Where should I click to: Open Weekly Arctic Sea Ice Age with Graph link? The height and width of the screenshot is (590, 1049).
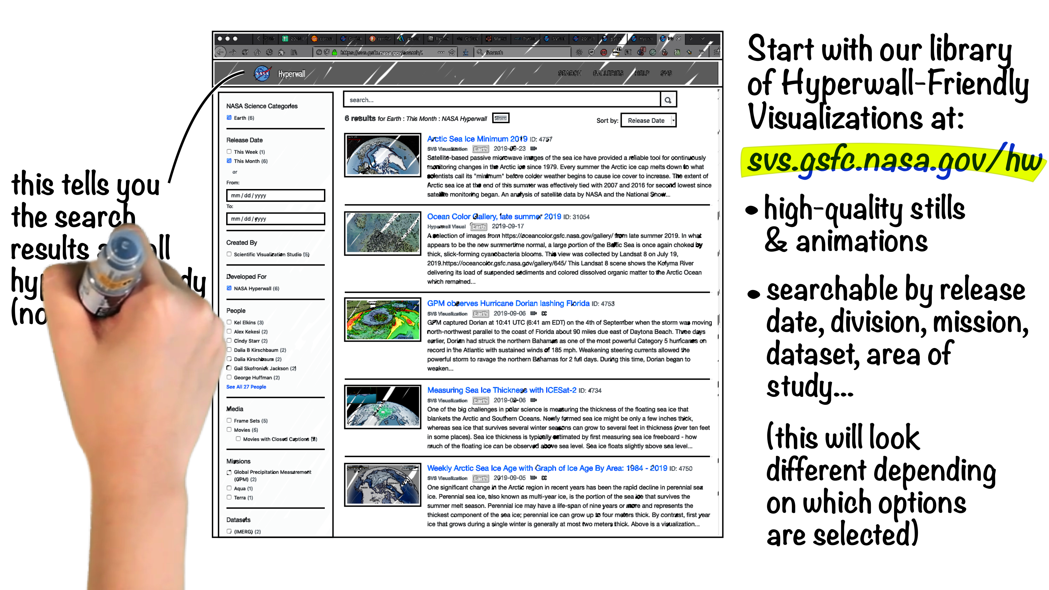547,468
